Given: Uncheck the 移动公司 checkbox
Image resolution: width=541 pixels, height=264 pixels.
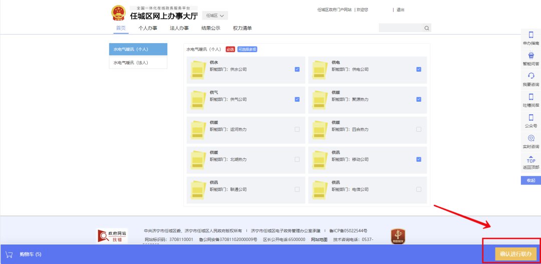Looking at the screenshot, I should coord(419,159).
